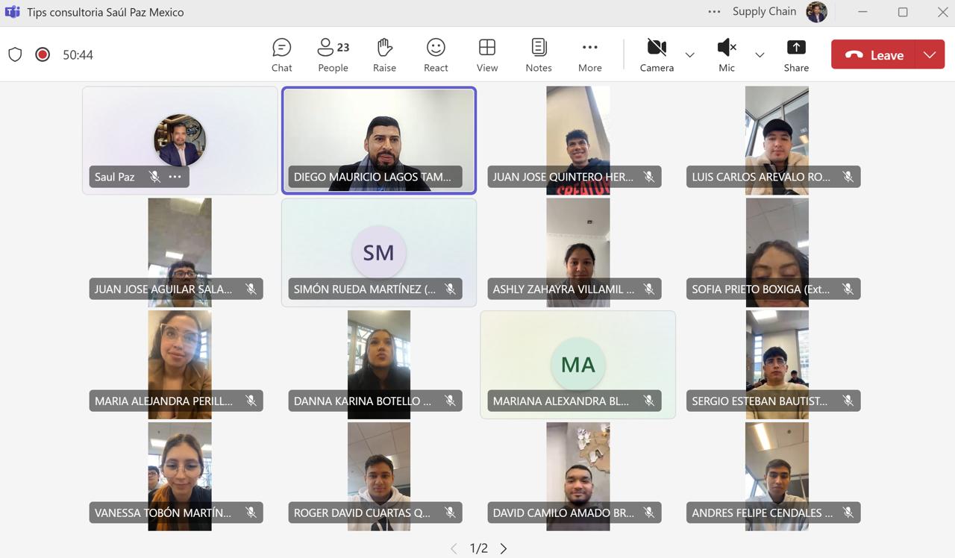955x558 pixels.
Task: Open the React emoji menu
Action: point(436,55)
